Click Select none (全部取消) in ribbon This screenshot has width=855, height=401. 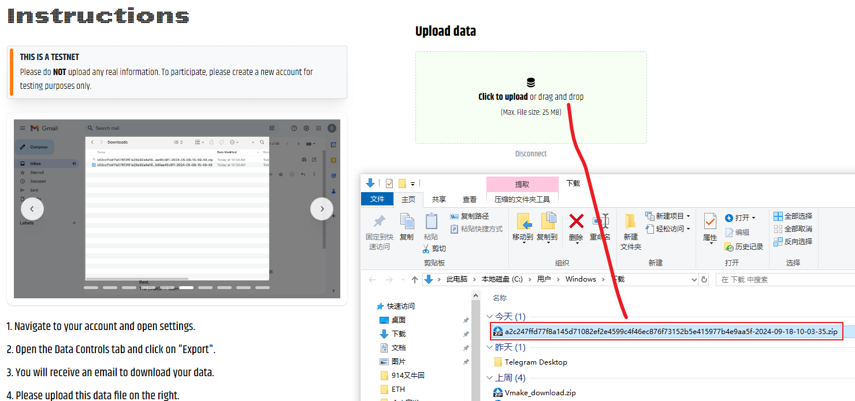(793, 228)
